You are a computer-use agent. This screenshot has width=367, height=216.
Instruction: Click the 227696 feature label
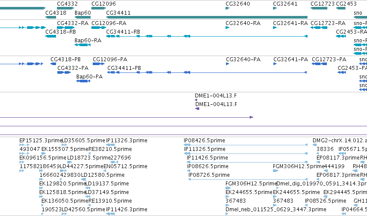(121, 158)
